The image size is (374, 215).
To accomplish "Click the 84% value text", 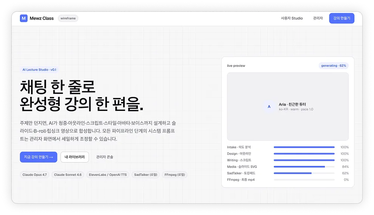I will [x=345, y=167].
